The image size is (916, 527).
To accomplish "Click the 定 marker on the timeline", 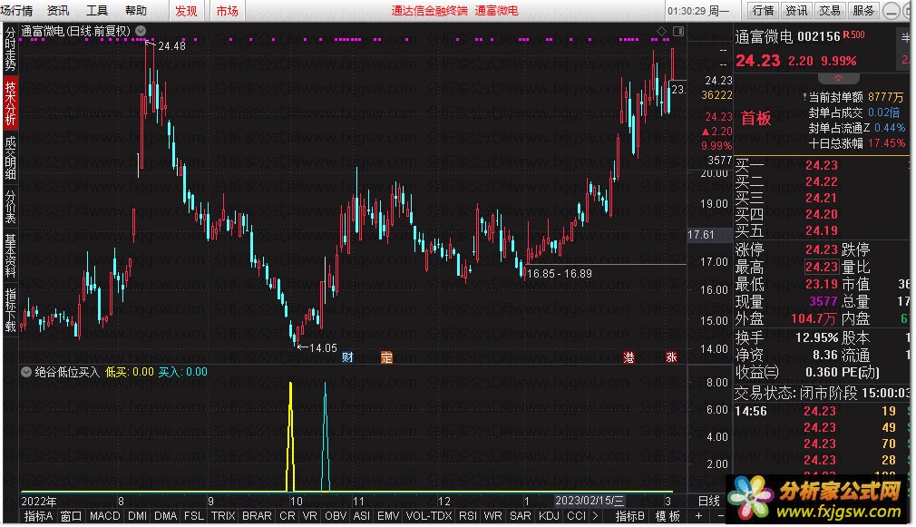I will [x=386, y=357].
